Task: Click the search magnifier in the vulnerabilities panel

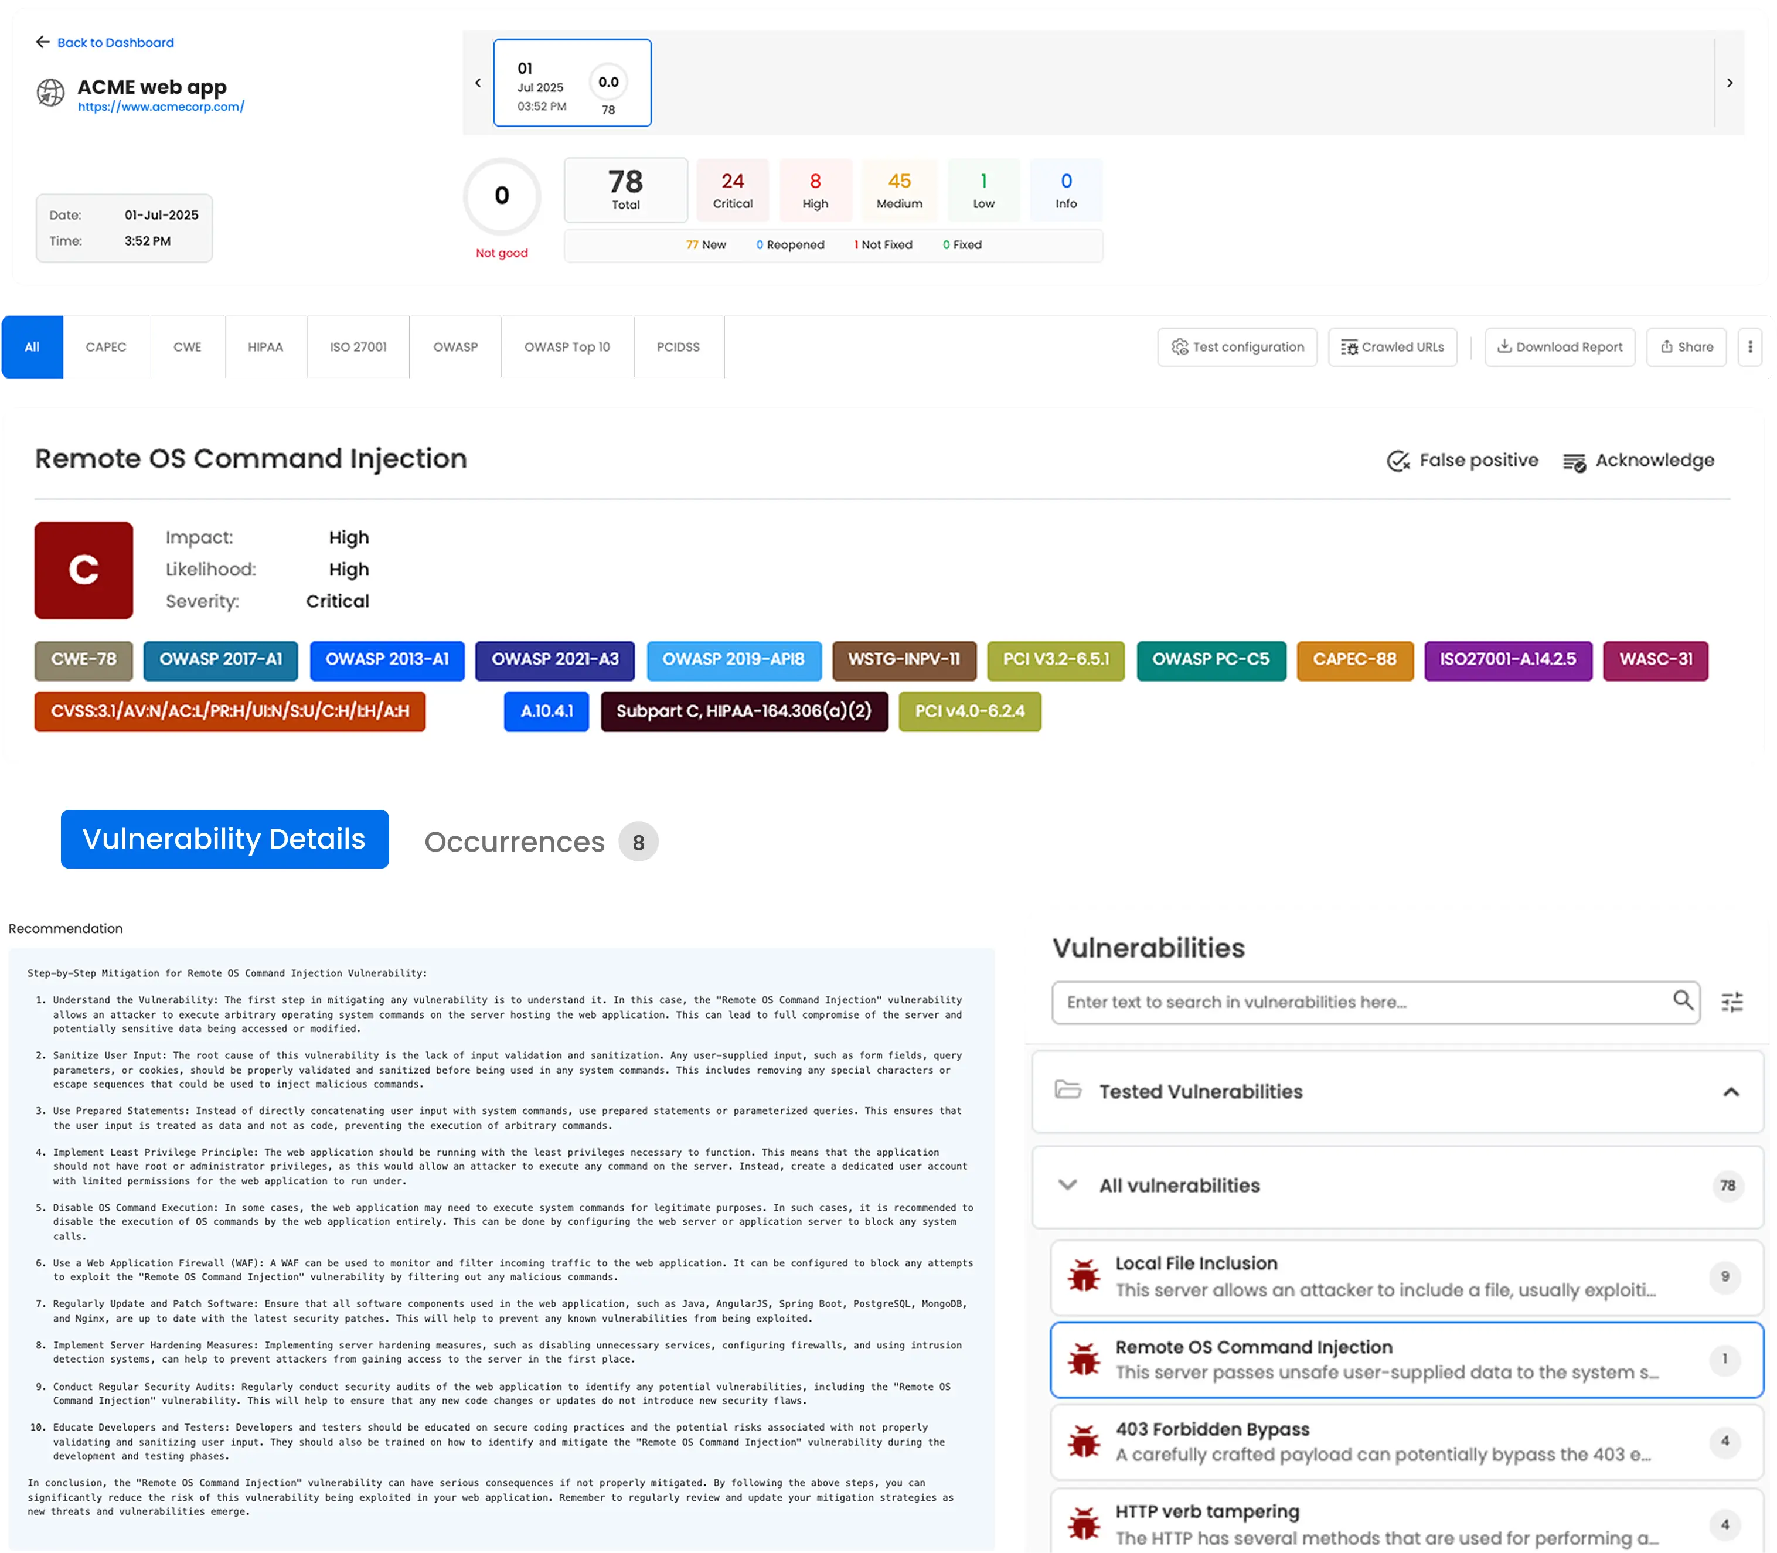Action: point(1683,1001)
